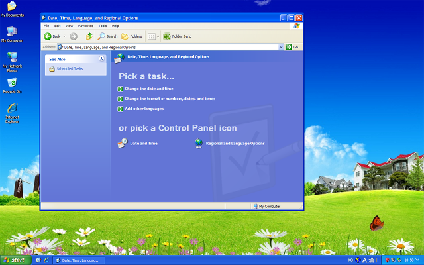Image resolution: width=424 pixels, height=265 pixels.
Task: Click the globe icon in page header banner
Action: [x=119, y=58]
